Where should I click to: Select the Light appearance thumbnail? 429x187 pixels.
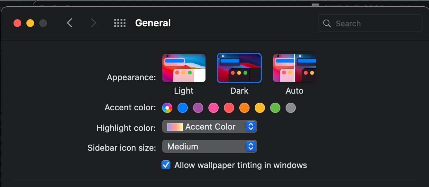[x=184, y=68]
